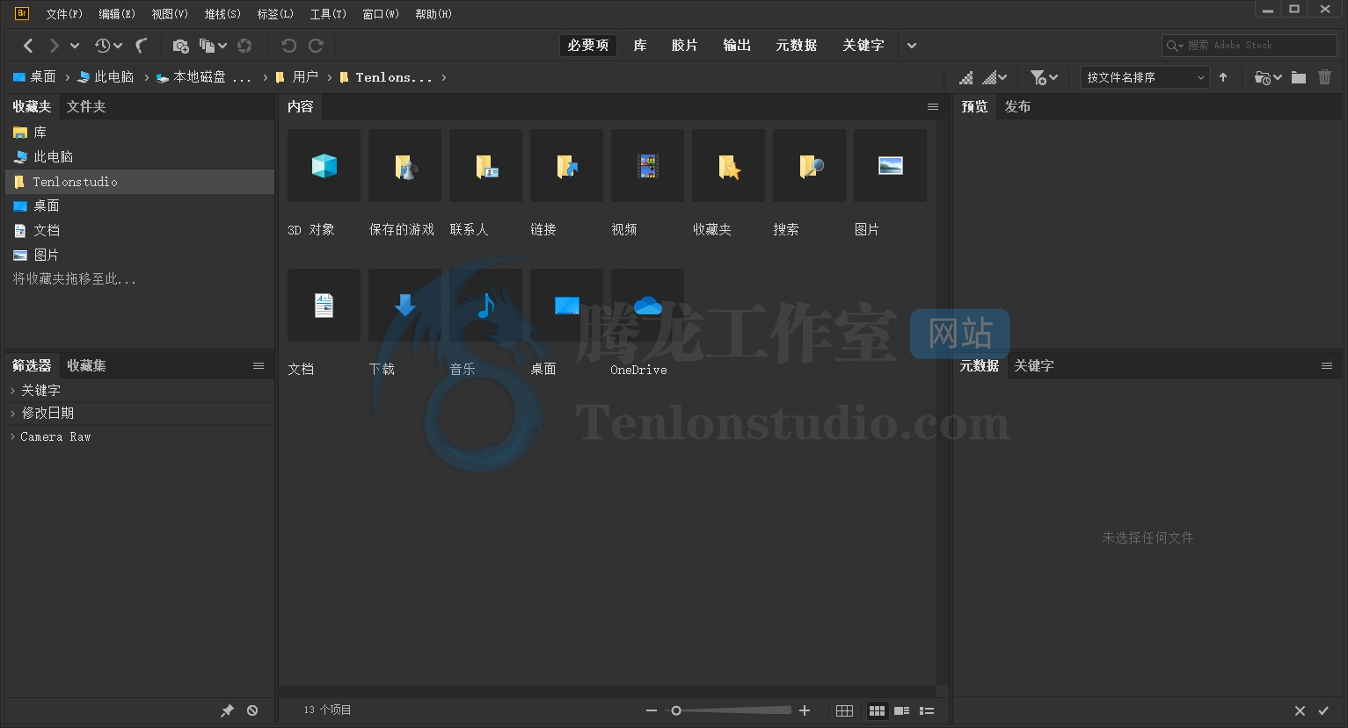Switch to 收藏集 panel tab
Screen dimensions: 1348x728
[x=86, y=365]
